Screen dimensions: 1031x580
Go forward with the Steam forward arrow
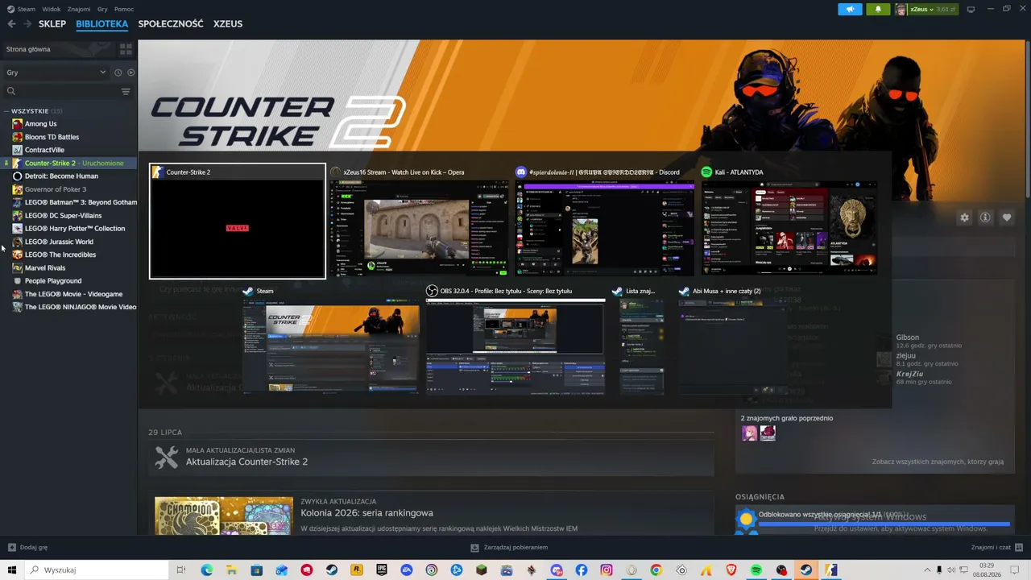27,24
